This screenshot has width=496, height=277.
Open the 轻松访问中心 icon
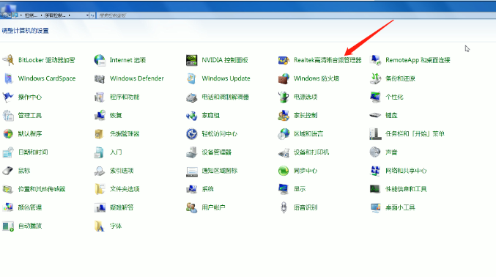point(191,133)
